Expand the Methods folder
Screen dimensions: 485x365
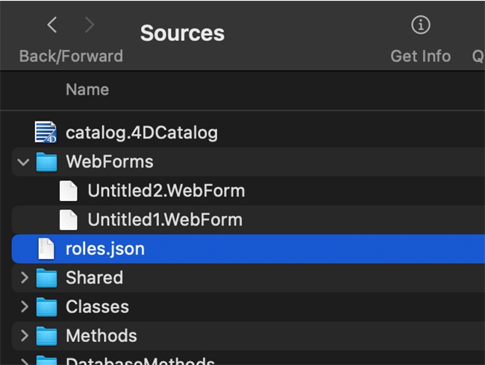(x=24, y=336)
